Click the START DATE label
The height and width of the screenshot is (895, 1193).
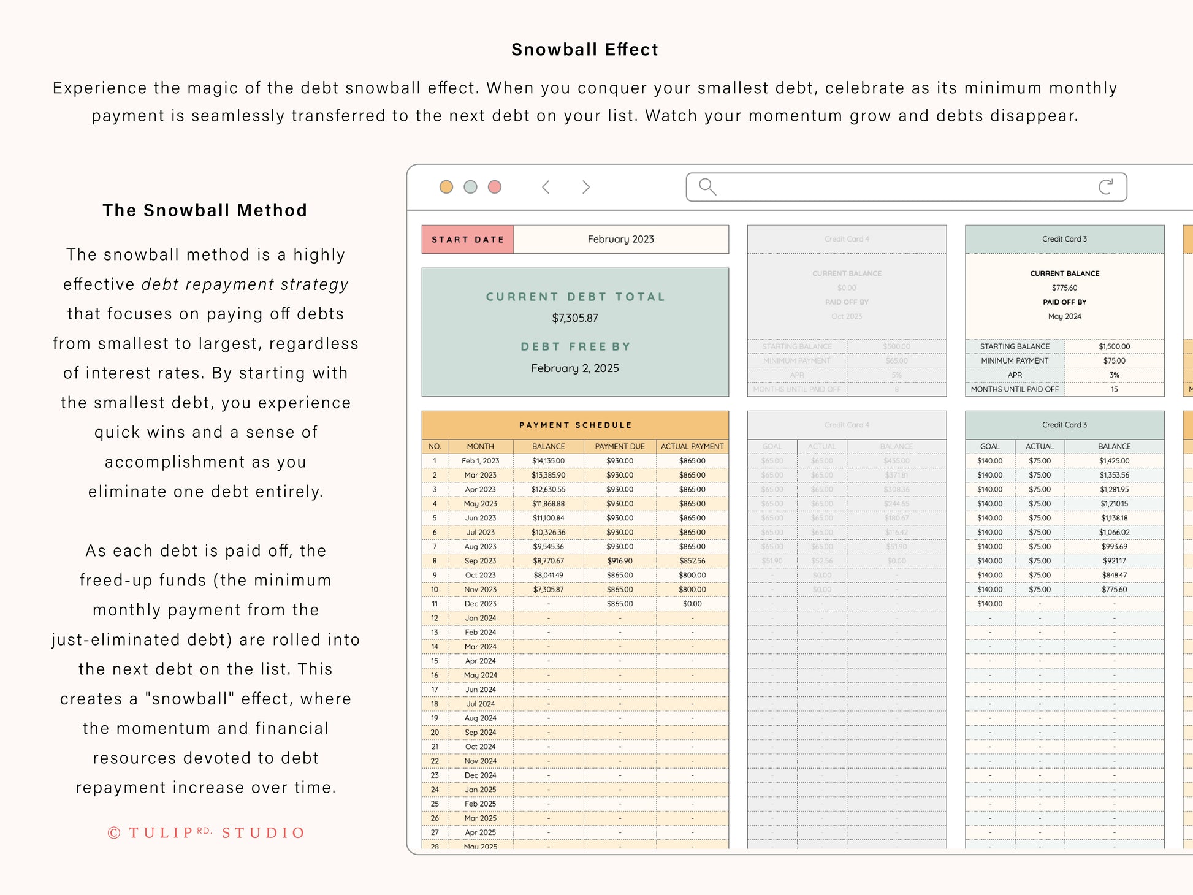coord(468,239)
